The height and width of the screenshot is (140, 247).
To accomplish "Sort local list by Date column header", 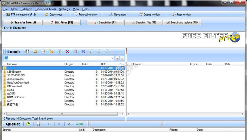I will point(104,64).
